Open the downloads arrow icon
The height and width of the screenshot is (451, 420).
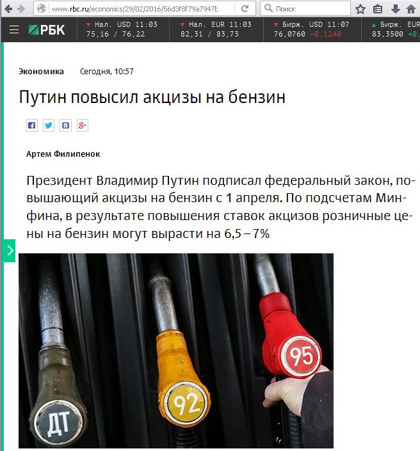pos(395,9)
